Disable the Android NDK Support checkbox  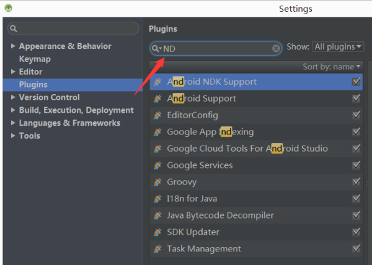356,82
